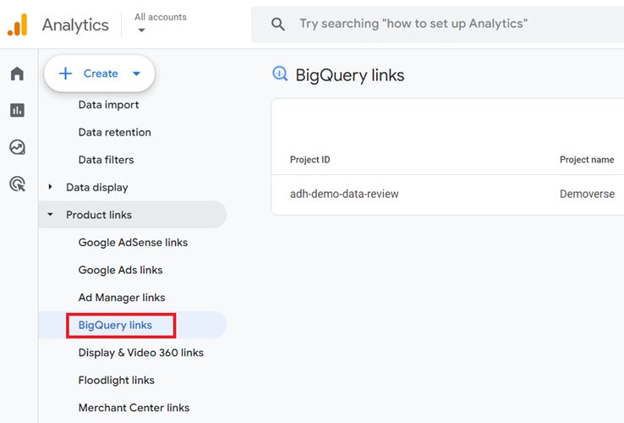Screen dimensions: 624x423
Task: Open Data import settings
Action: [108, 105]
